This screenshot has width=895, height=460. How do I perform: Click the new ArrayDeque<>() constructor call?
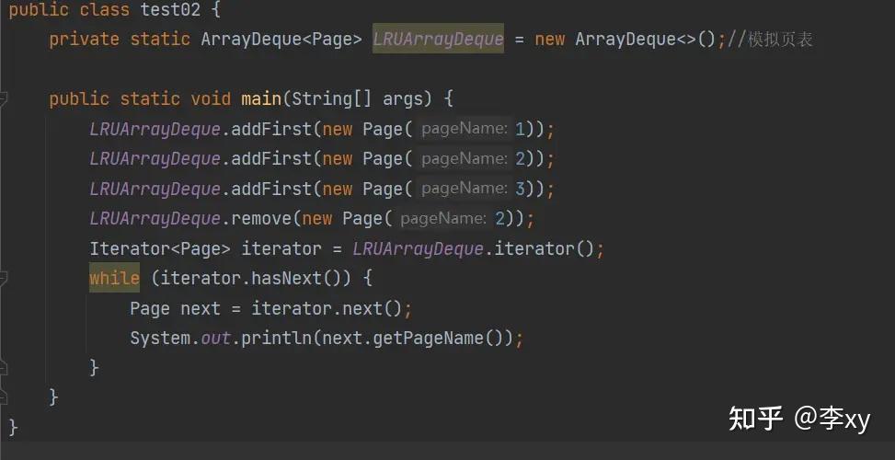625,40
